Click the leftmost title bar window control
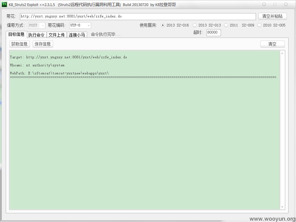 (x=264, y=4)
